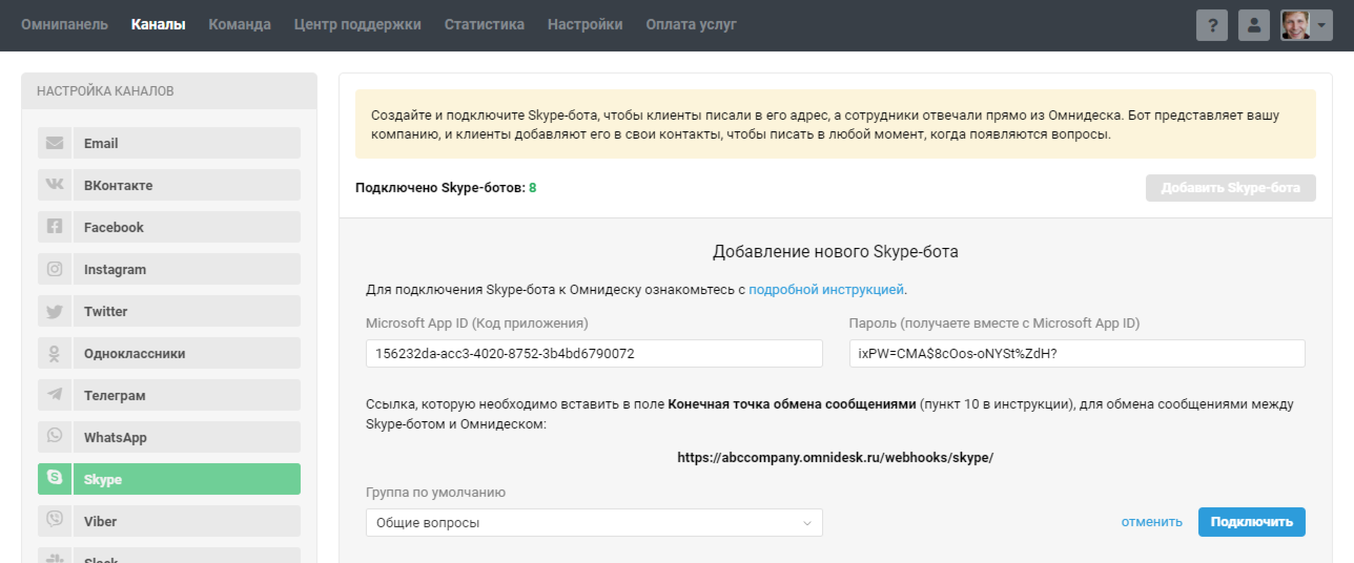Screen dimensions: 1354x563
Task: Click the Пароль input field
Action: (x=1077, y=353)
